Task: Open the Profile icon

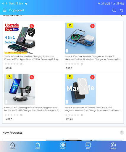Action: point(113,146)
